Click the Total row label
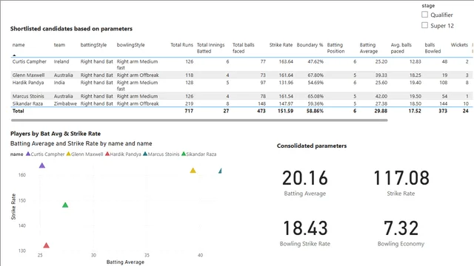This screenshot has height=266, width=474. point(18,111)
